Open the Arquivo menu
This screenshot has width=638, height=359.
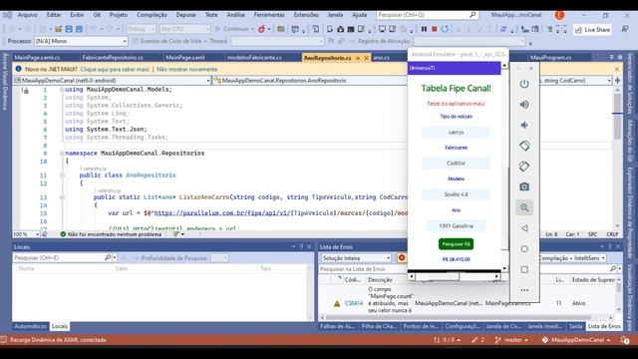pyautogui.click(x=27, y=15)
